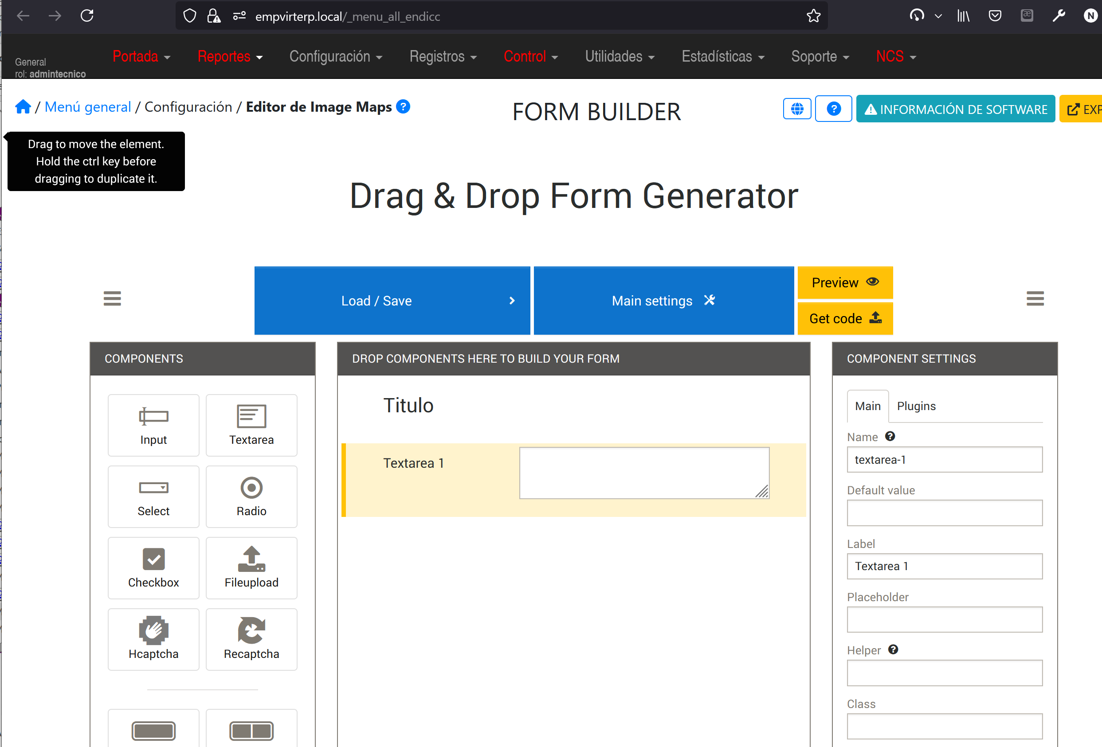Pick the Textarea component tile
This screenshot has height=747, width=1102.
[x=251, y=425]
